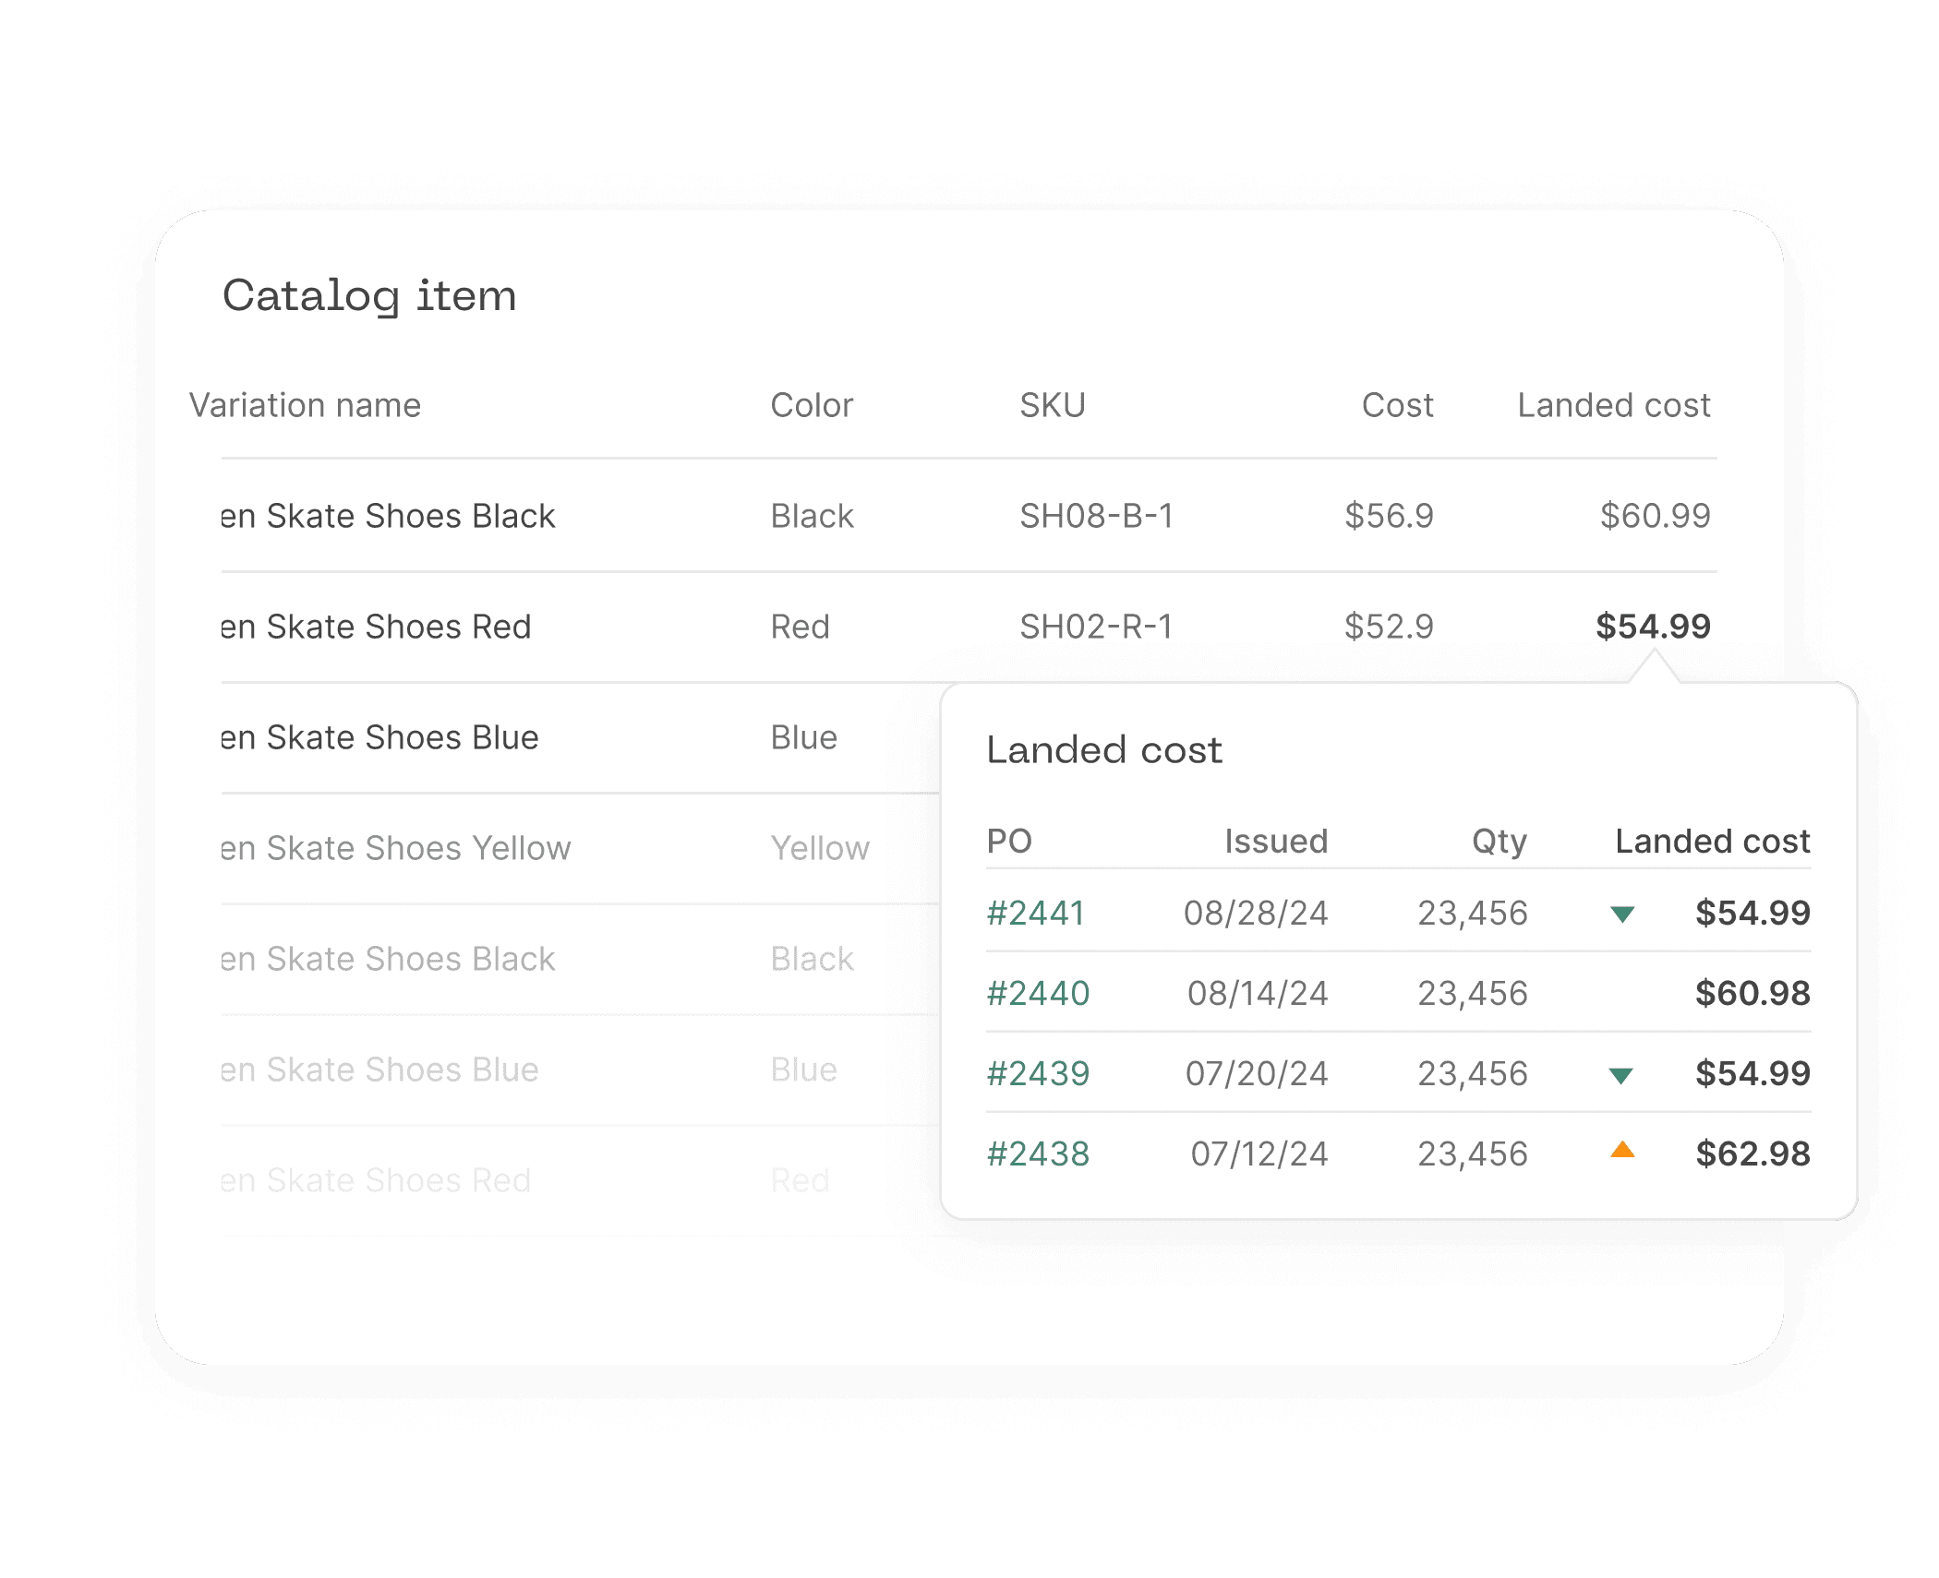The height and width of the screenshot is (1578, 1939).
Task: Click the green down arrow beside PO #2441
Action: point(1622,914)
